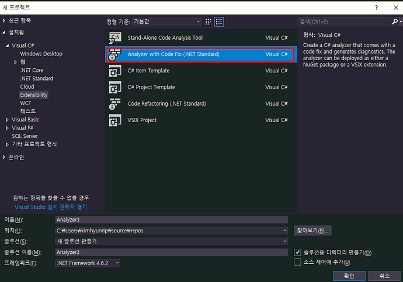Open Visual Studio 설치 관리자 열기 link
Screen dimensions: 403x282
[51, 207]
